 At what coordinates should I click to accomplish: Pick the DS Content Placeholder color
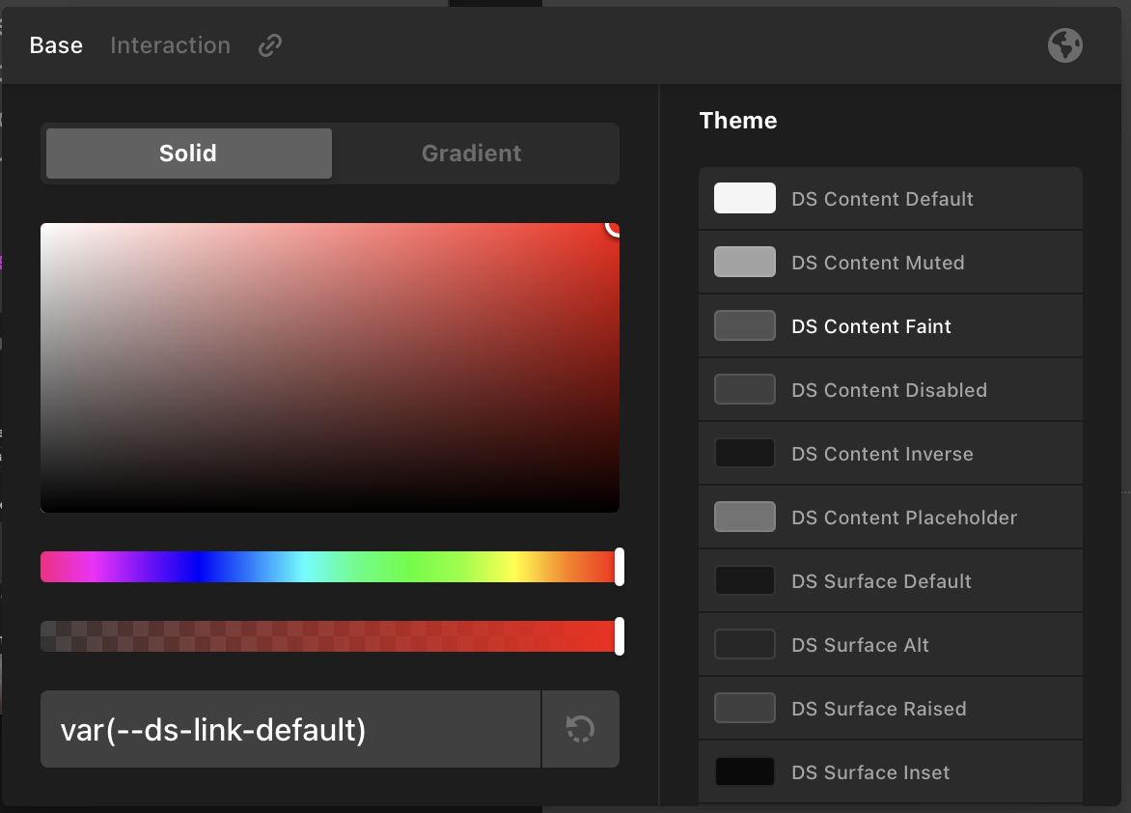(x=890, y=517)
